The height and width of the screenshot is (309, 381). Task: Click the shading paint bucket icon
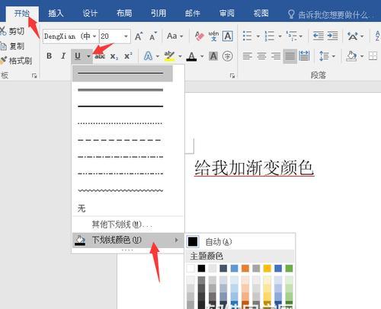[352, 56]
